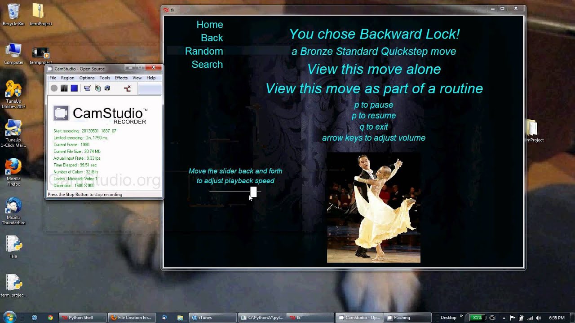This screenshot has width=575, height=323.
Task: Select the SWF producer toolbar icon
Action: pos(107,88)
